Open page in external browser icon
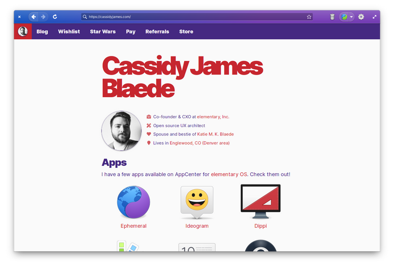The image size is (394, 269). coord(344,17)
